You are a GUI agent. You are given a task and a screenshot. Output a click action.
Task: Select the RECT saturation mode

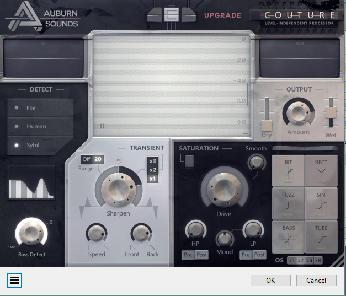pos(321,171)
